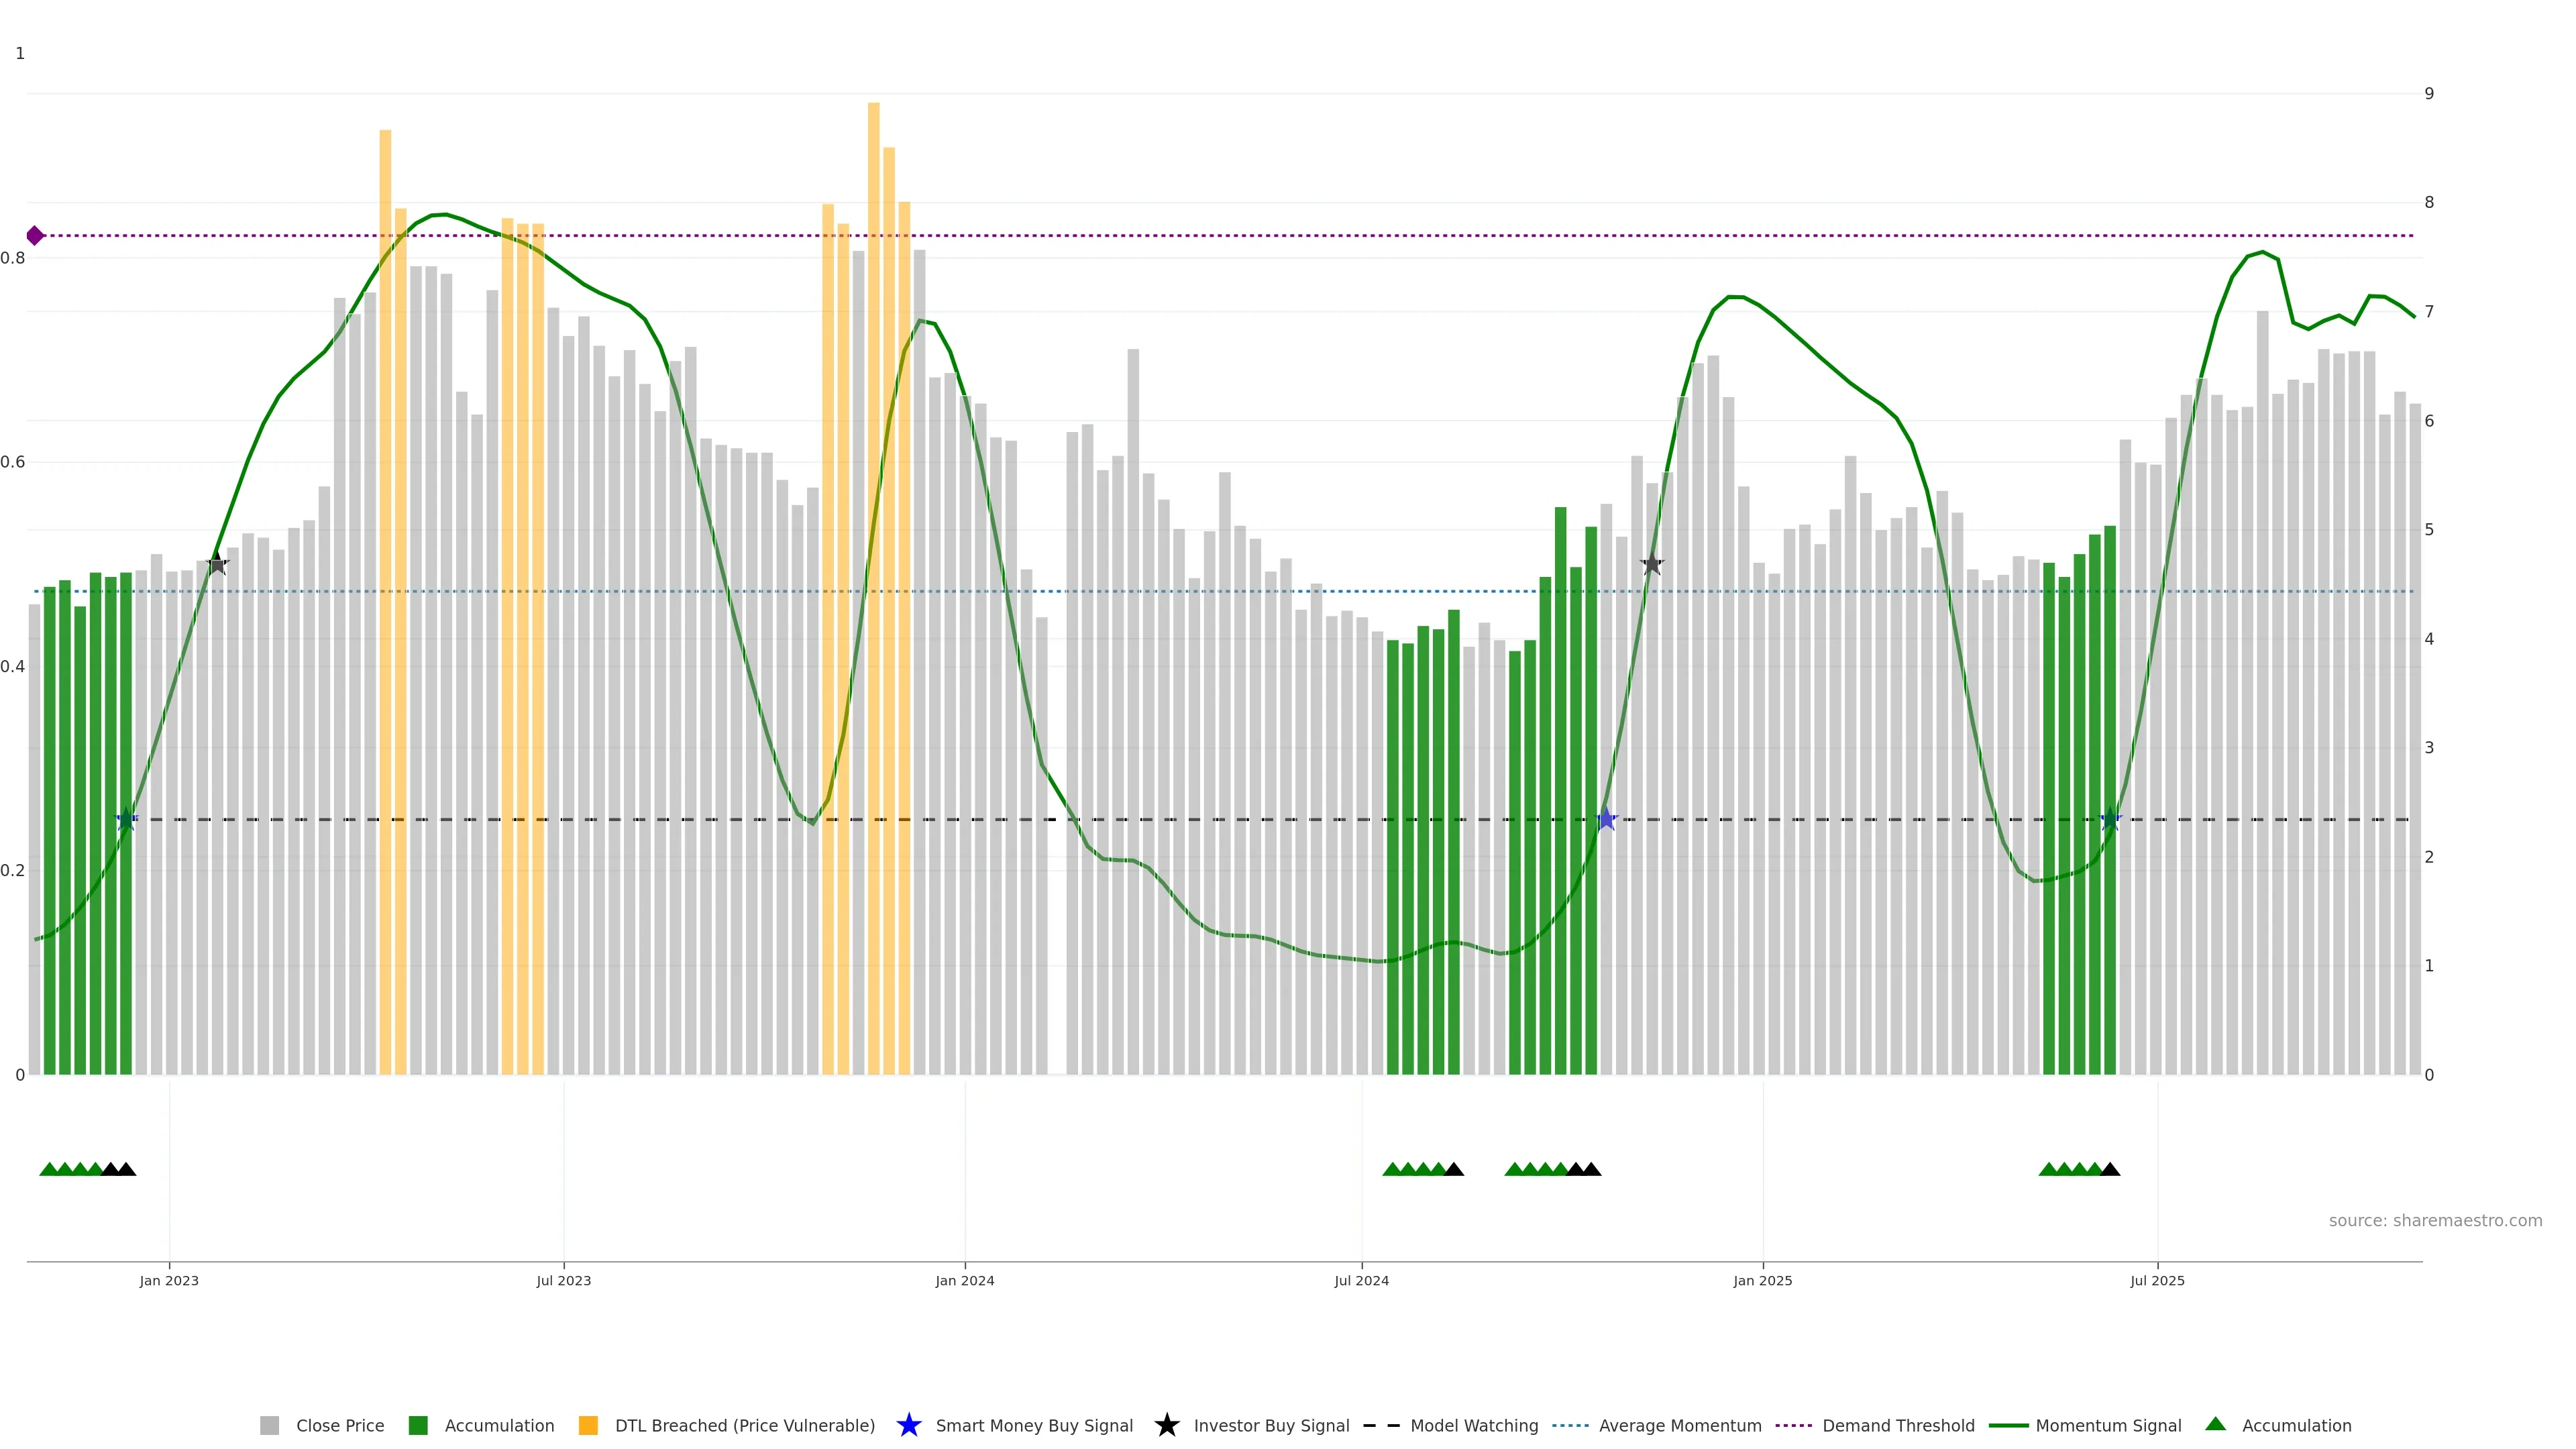Click the black star near late 2024

(1652, 564)
